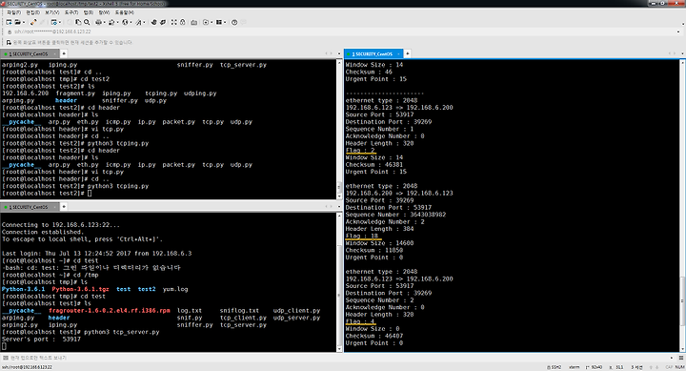Click 'python3 tcp_server.py' command line text
Image resolution: width=686 pixels, height=371 pixels.
122,332
